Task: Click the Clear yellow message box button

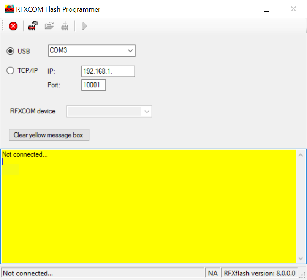Action: click(49, 135)
